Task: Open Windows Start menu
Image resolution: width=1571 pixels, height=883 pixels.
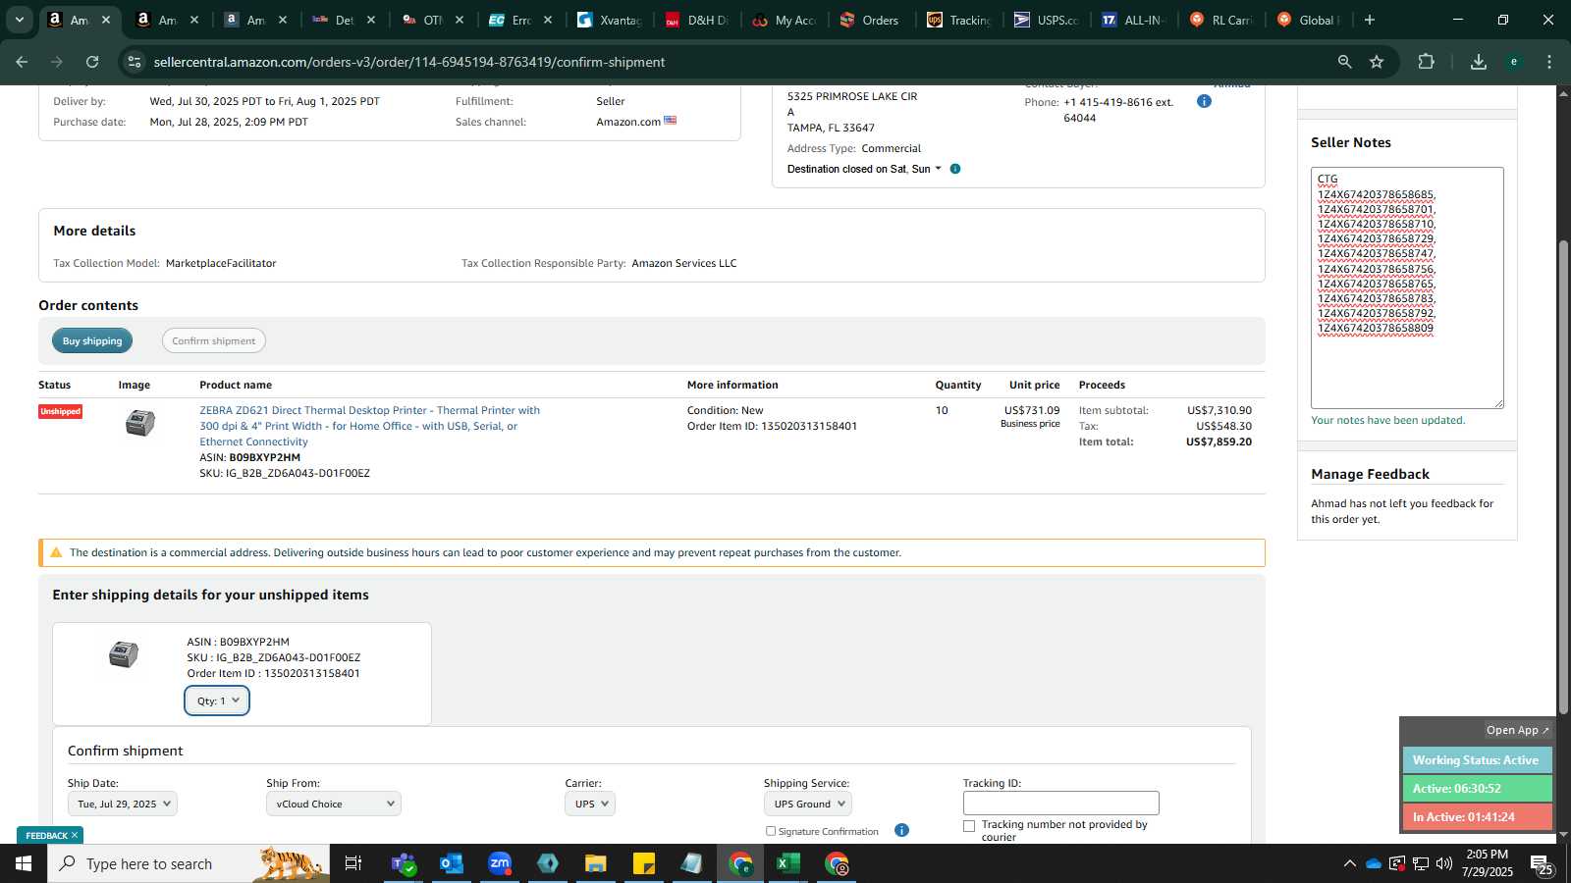Action: point(24,863)
